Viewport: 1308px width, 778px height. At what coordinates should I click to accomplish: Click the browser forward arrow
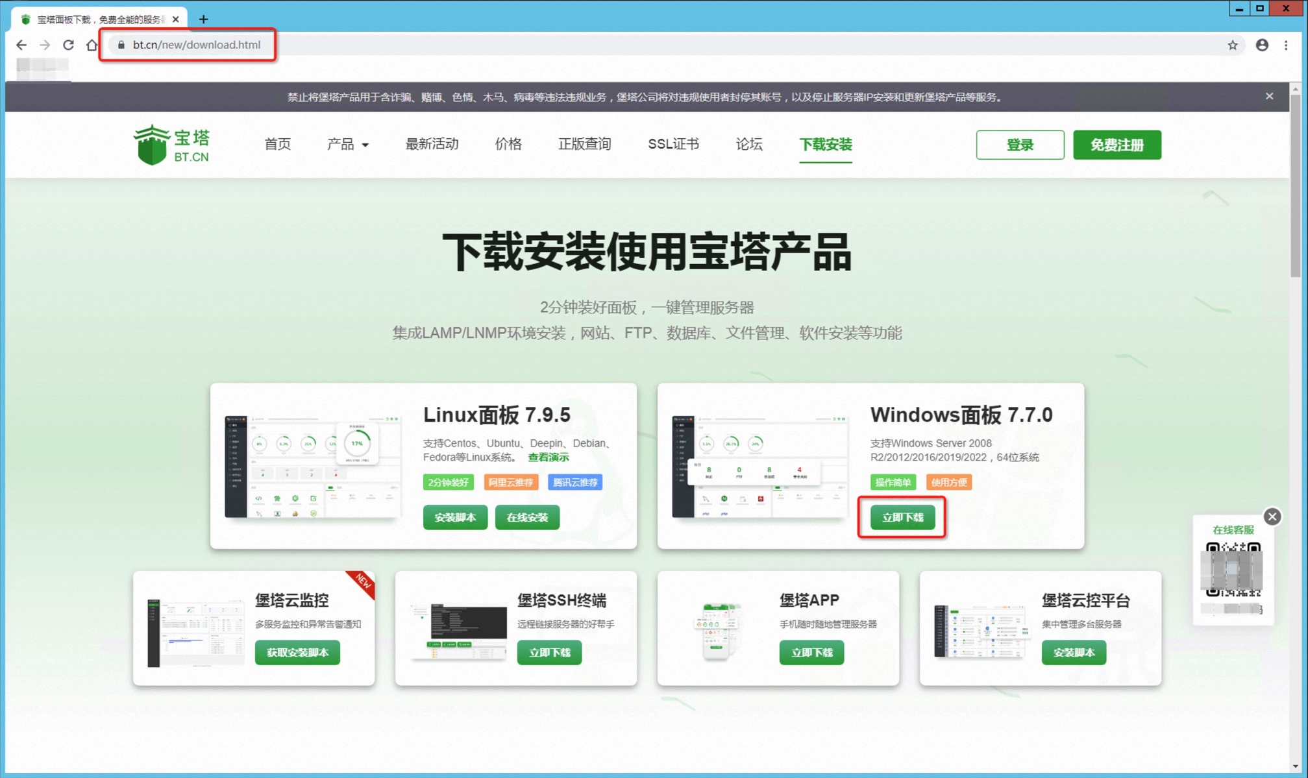tap(45, 45)
